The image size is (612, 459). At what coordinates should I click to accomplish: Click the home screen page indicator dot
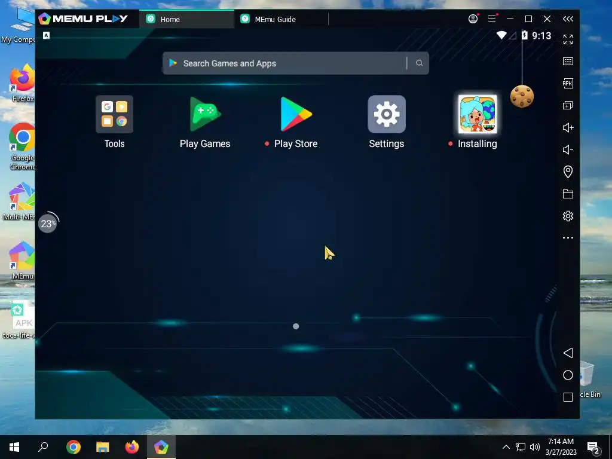[296, 326]
